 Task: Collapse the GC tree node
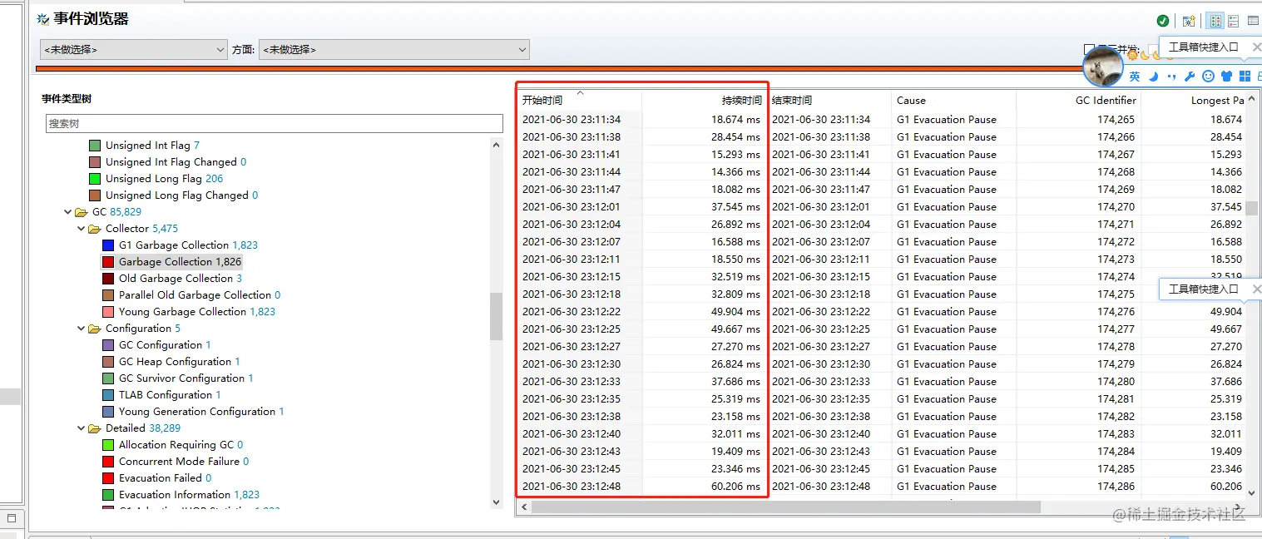[67, 212]
